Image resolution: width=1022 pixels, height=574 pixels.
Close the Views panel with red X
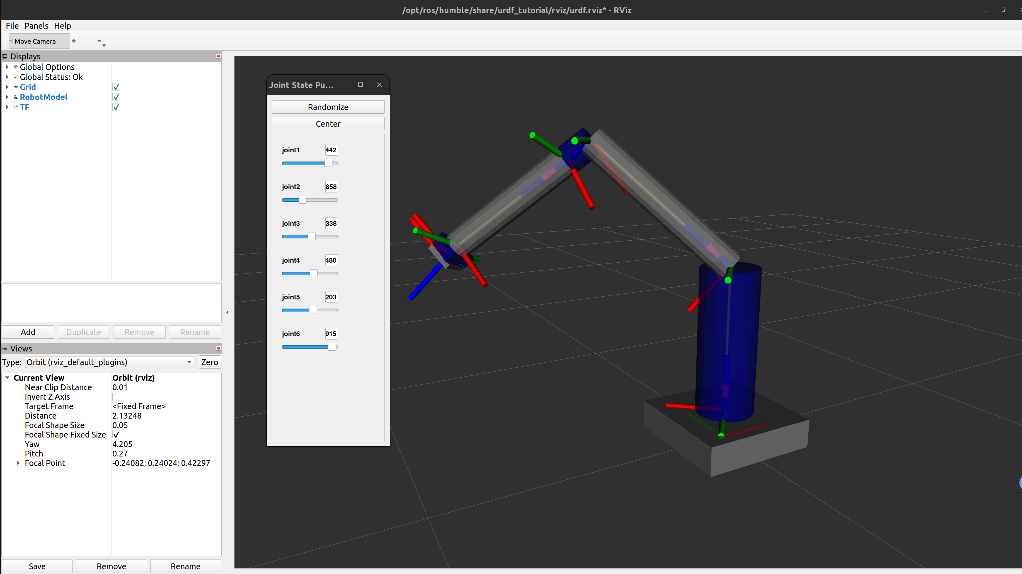pyautogui.click(x=218, y=348)
